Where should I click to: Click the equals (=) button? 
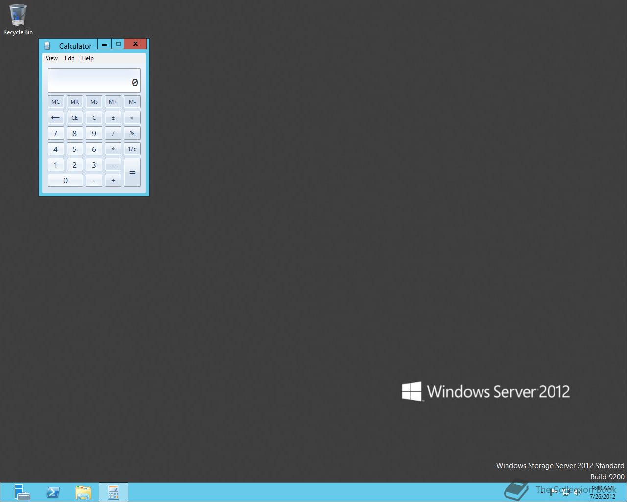132,173
